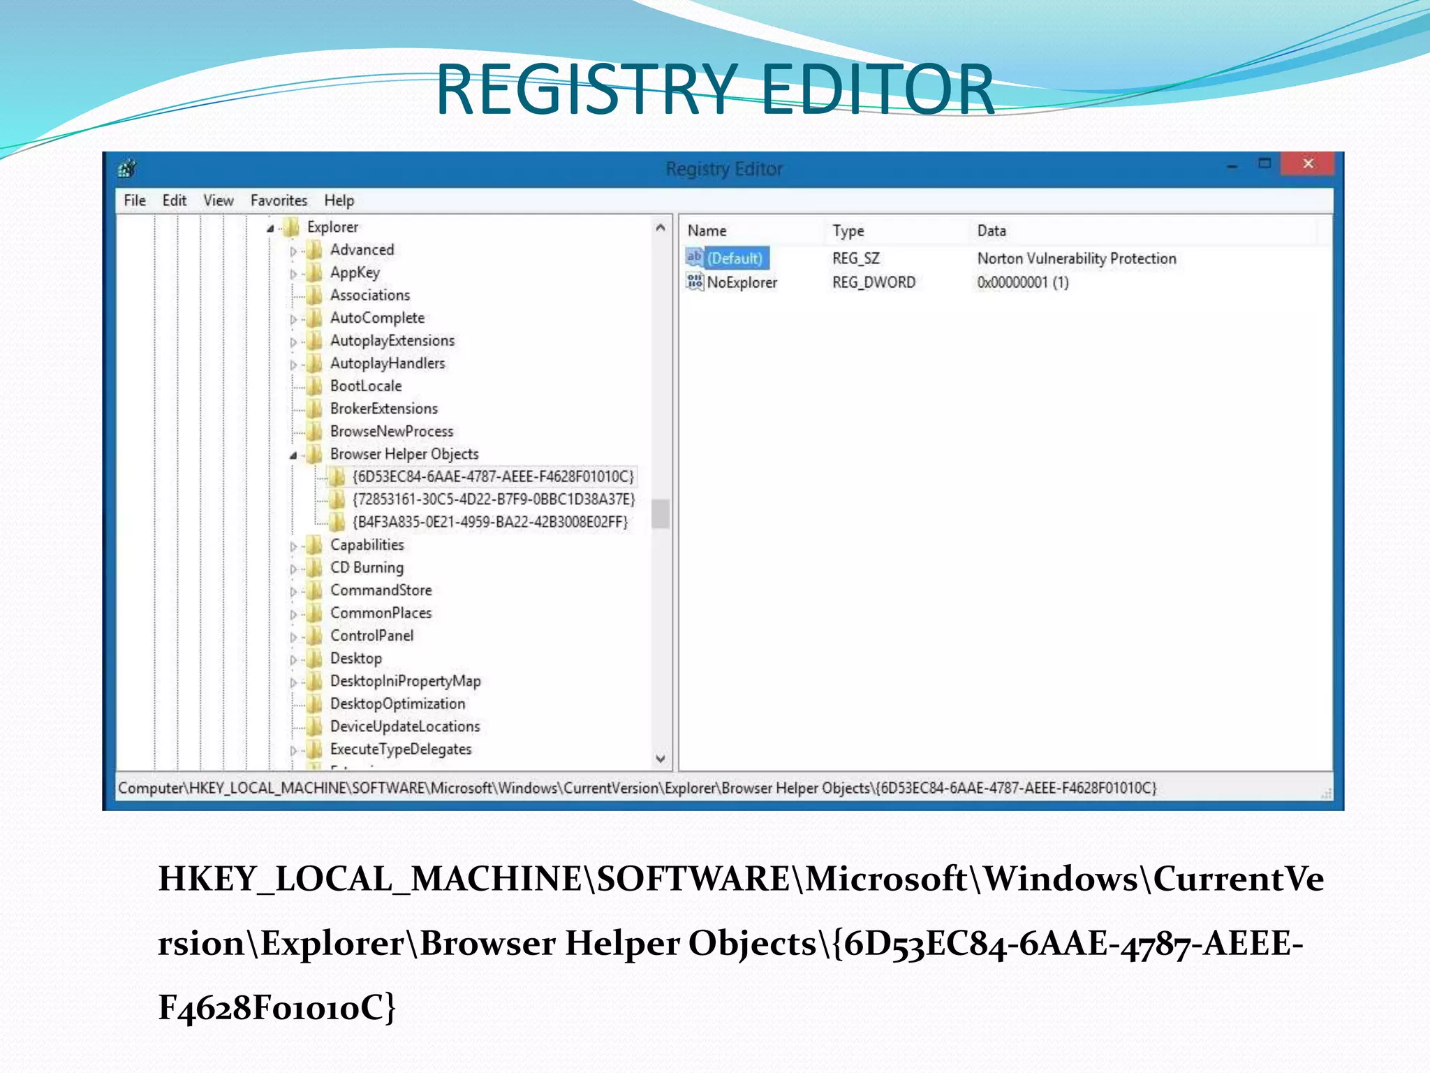Click the Registry Editor app icon in title bar
This screenshot has width=1430, height=1073.
[x=127, y=168]
